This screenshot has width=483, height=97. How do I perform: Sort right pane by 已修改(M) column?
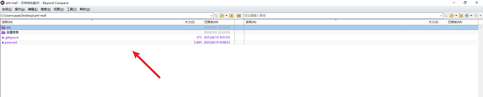(x=462, y=22)
